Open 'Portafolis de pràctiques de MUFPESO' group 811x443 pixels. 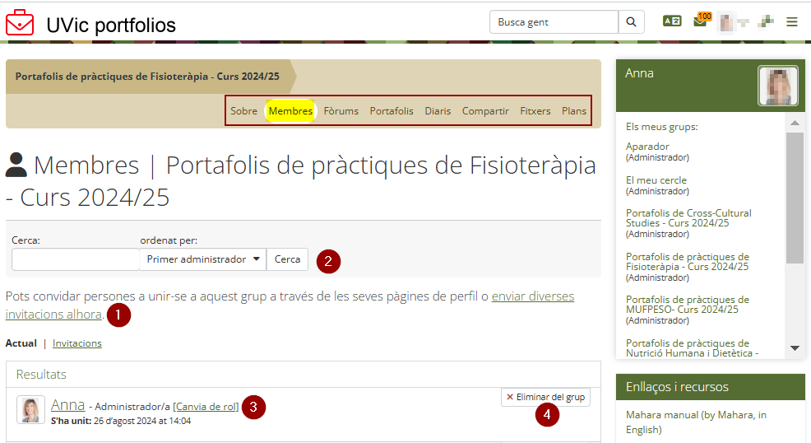[688, 305]
